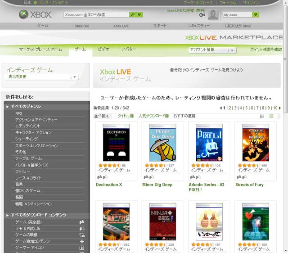This screenshot has width=288, height=253.
Task: Sort results by おすすめ度順
Action: click(x=184, y=116)
